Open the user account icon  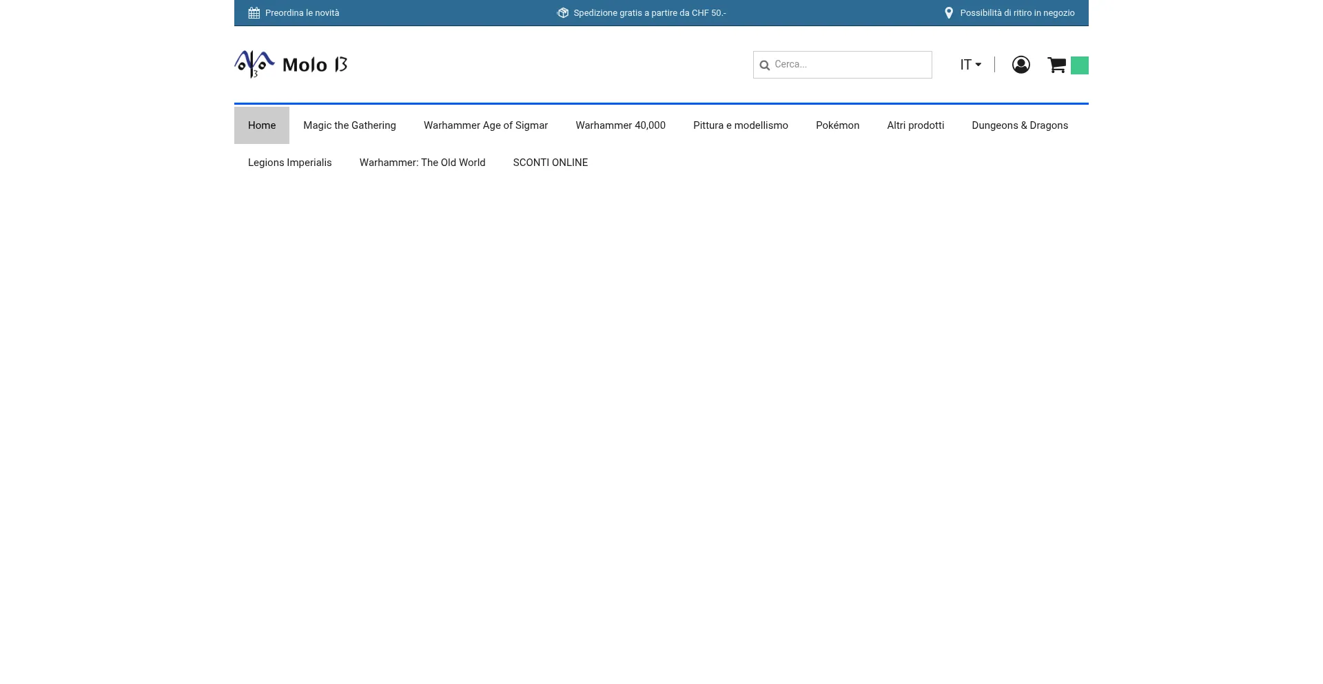pos(1021,65)
